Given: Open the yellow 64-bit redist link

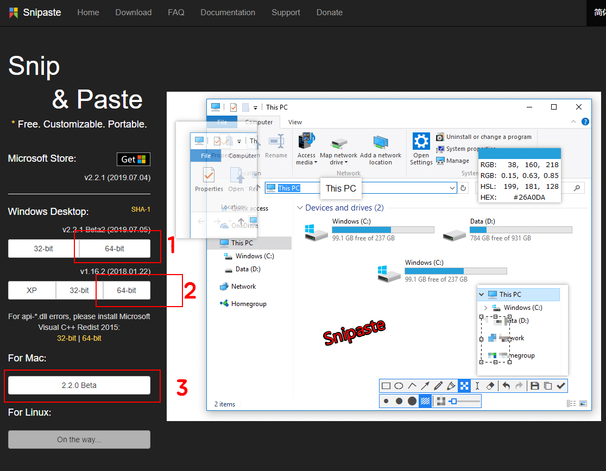Looking at the screenshot, I should (92, 338).
